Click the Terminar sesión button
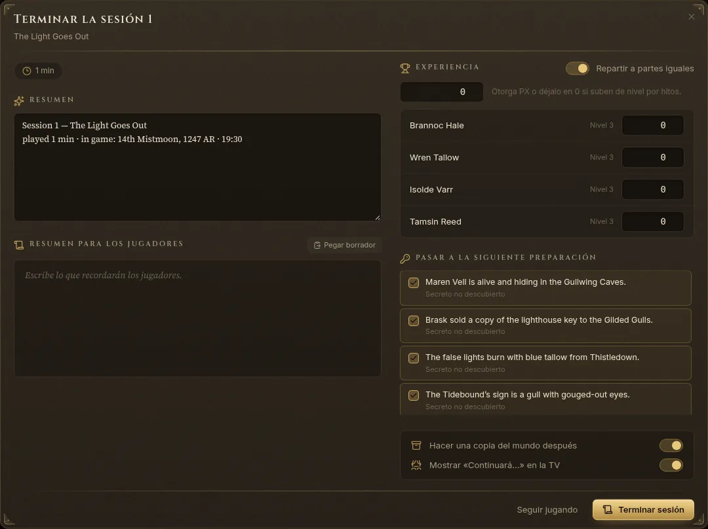This screenshot has height=529, width=708. click(x=643, y=509)
